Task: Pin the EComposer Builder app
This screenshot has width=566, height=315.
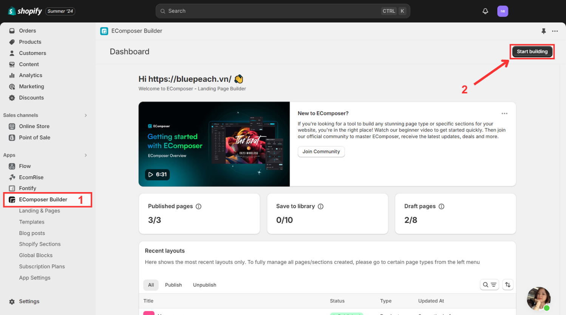Action: pos(544,31)
